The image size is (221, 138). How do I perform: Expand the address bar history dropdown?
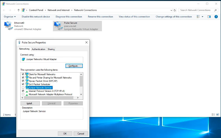pos(171,10)
